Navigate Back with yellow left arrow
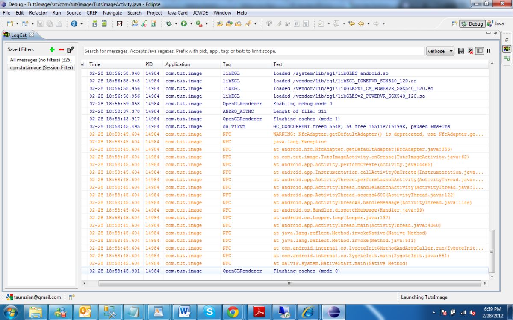Screen dimensions: 513x320 click(361, 24)
